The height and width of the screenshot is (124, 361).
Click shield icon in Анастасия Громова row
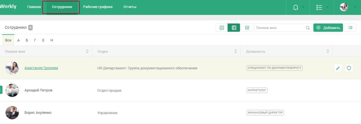point(349,68)
